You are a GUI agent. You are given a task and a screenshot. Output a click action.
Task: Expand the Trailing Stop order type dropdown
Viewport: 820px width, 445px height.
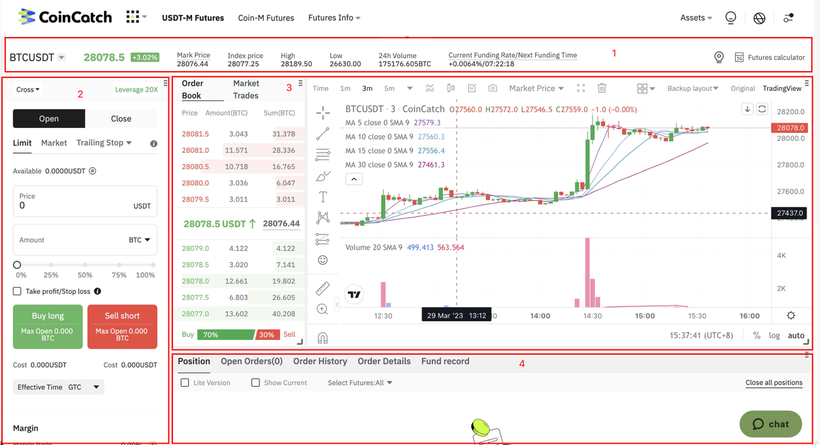tap(104, 143)
